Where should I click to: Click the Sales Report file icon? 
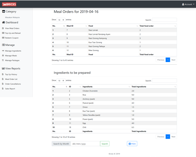(x=3, y=88)
